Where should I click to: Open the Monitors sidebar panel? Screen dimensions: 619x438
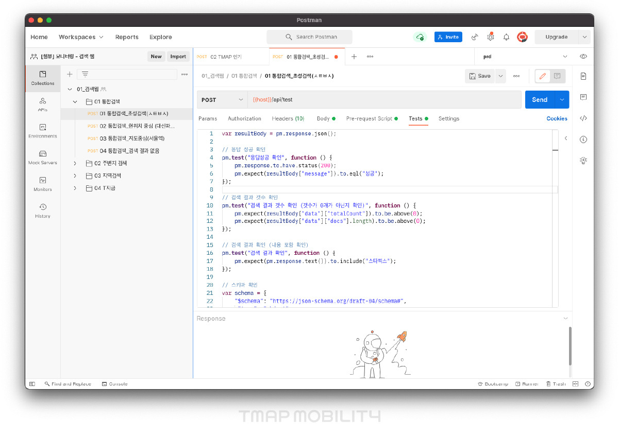[43, 184]
